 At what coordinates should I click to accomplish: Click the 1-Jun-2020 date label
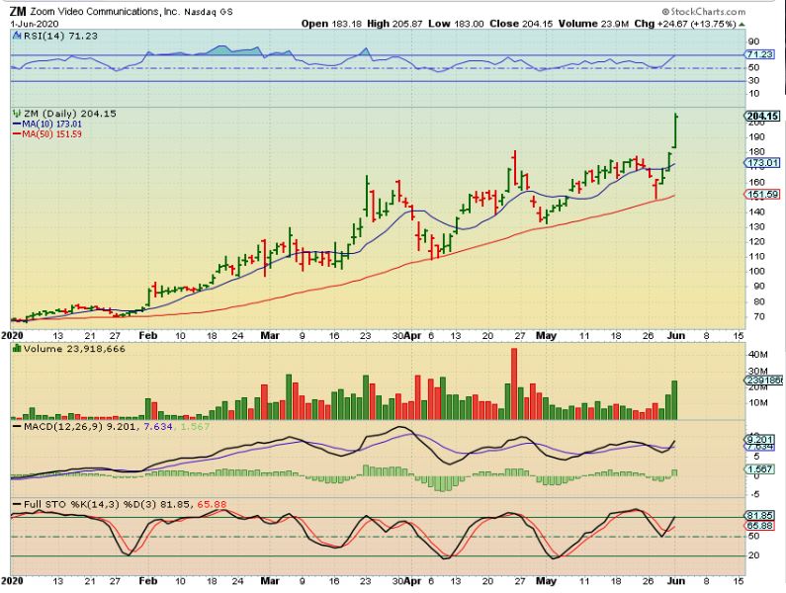34,24
